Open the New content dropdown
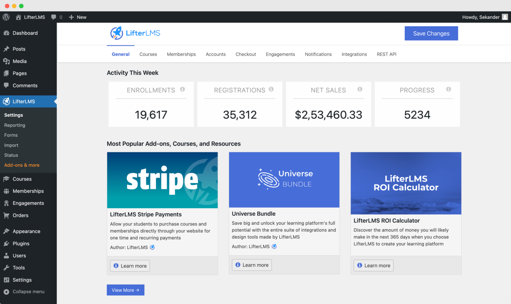The width and height of the screenshot is (511, 304). click(77, 17)
